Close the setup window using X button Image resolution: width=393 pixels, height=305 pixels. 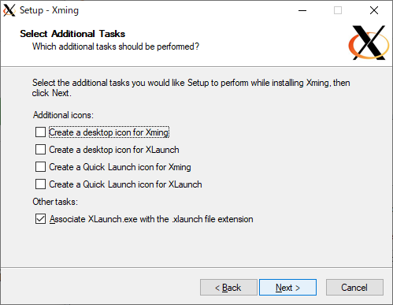[x=374, y=10]
